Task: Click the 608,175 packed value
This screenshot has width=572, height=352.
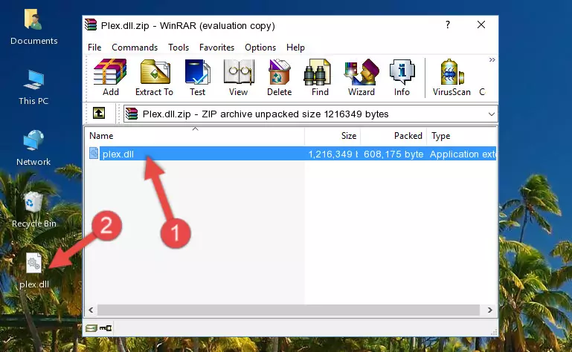Action: [393, 154]
